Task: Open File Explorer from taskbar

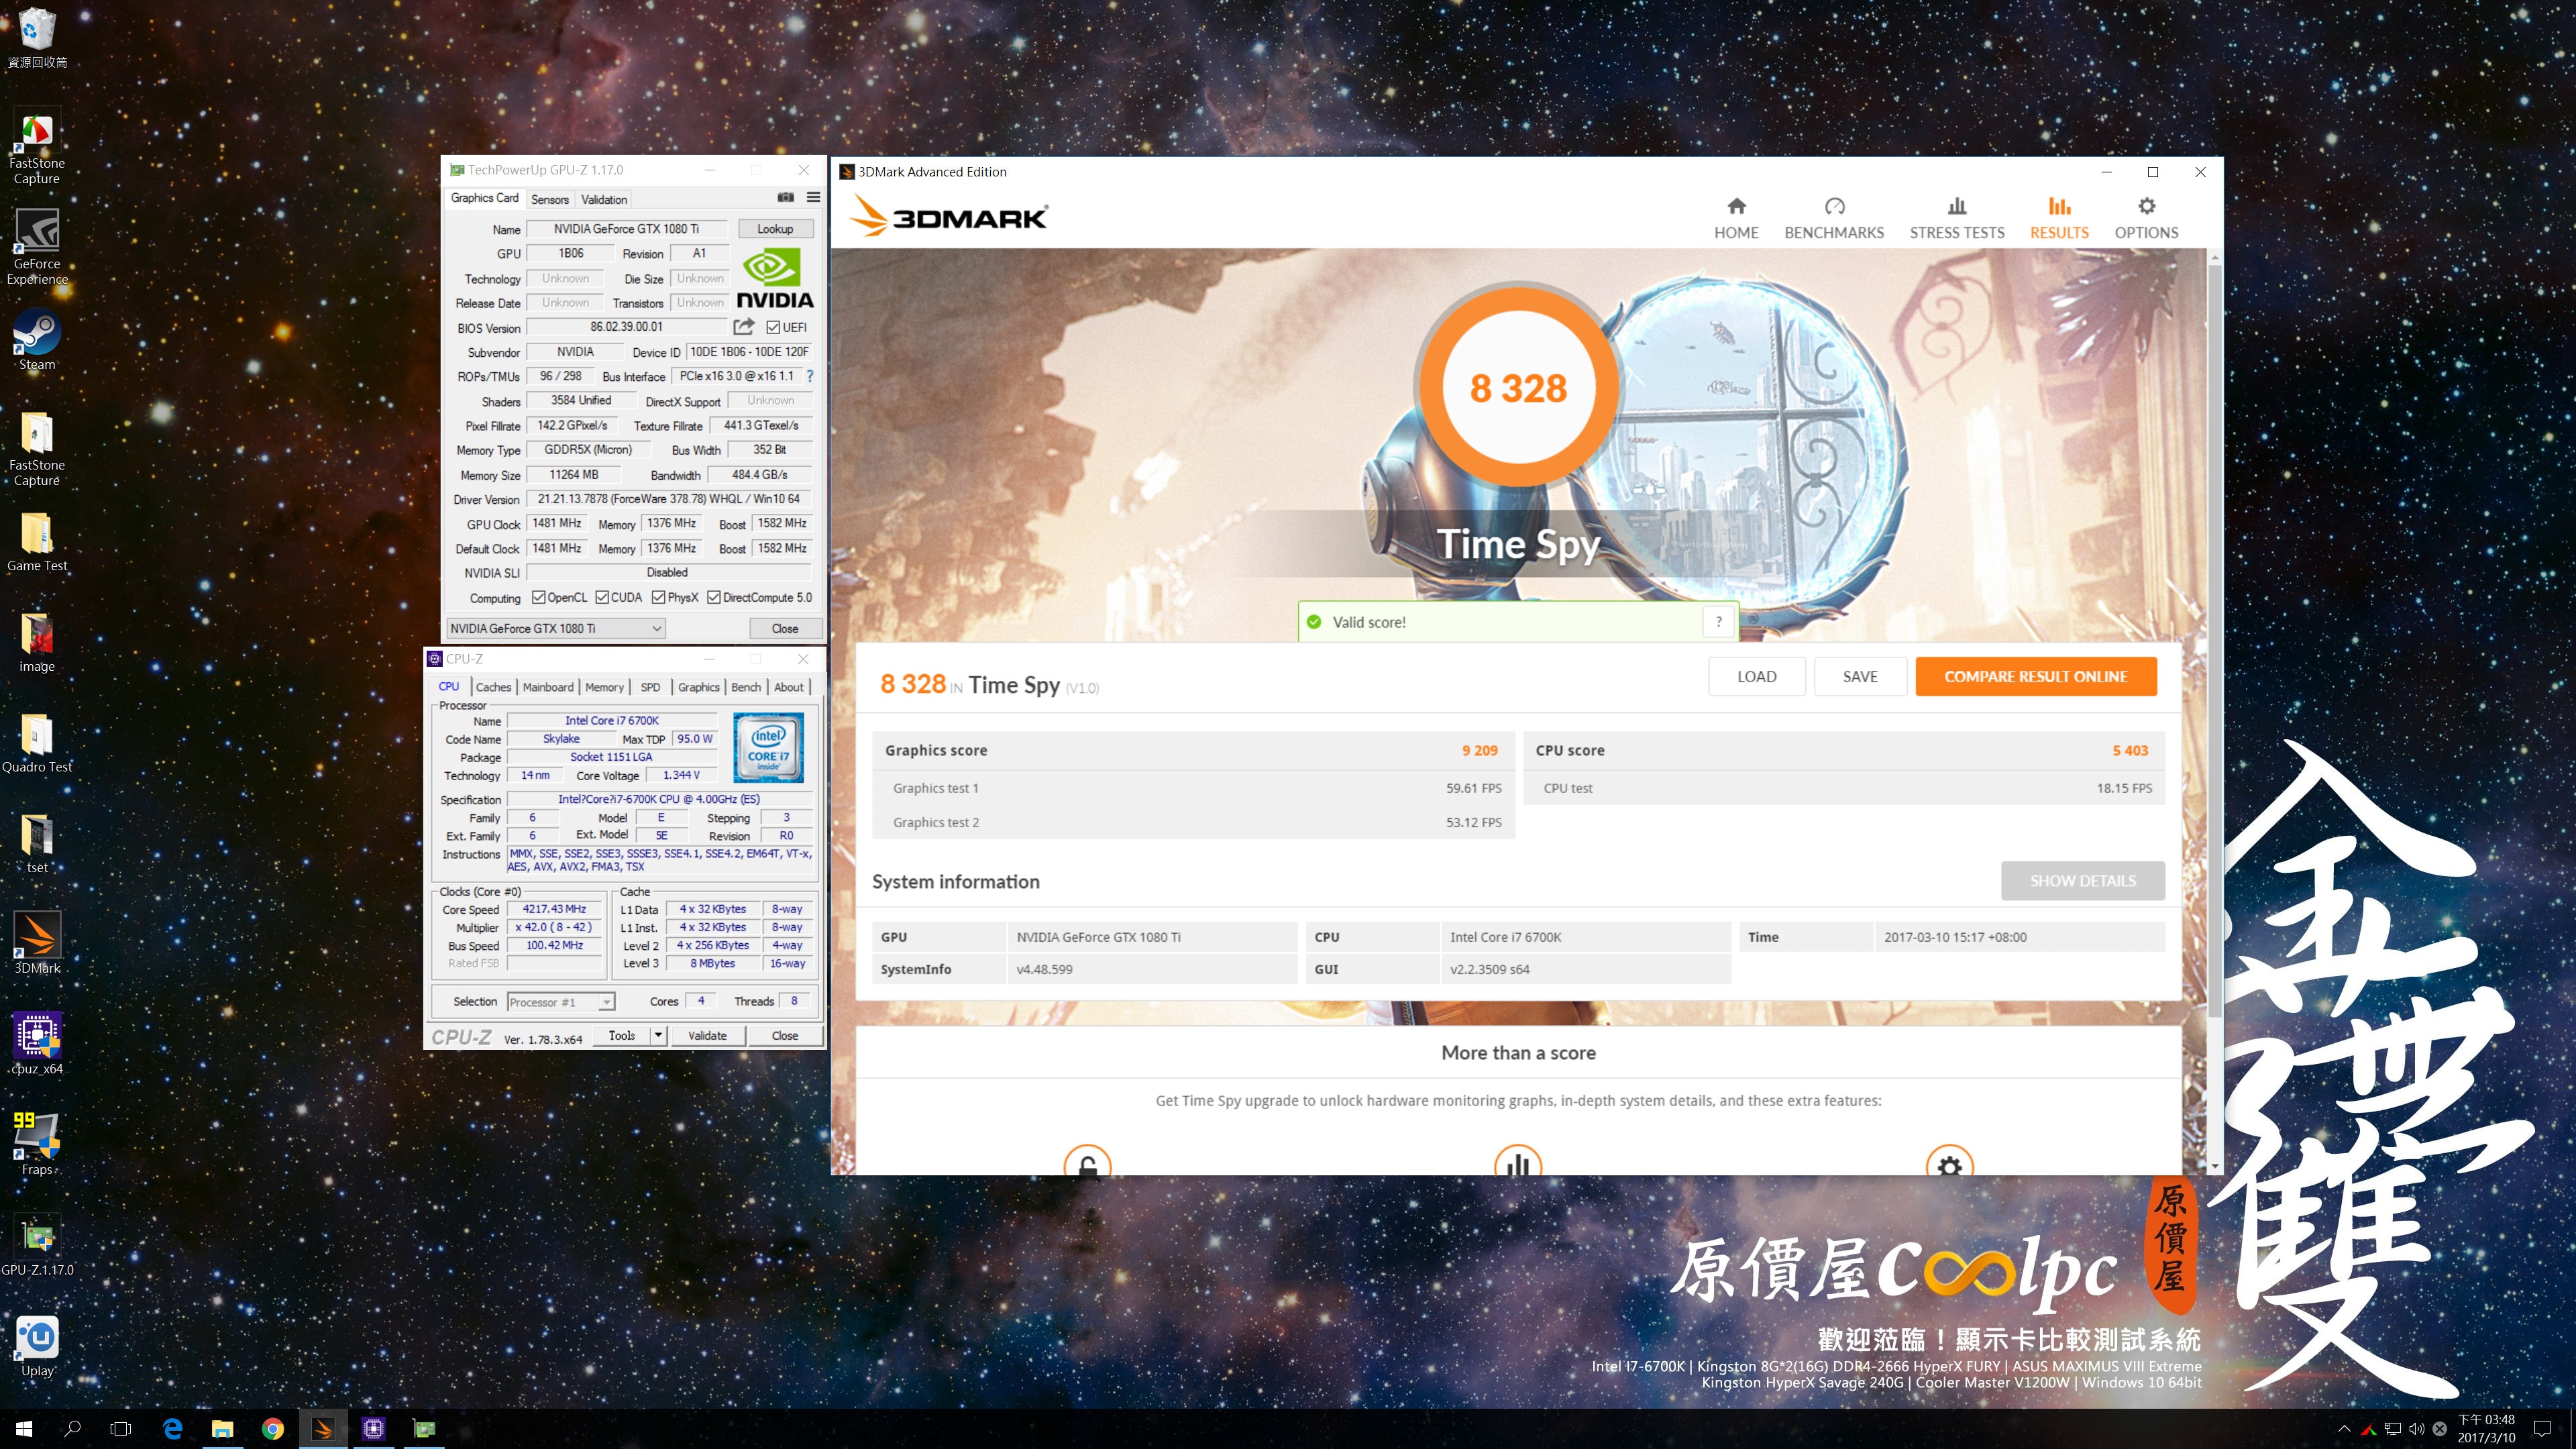Action: pyautogui.click(x=222, y=1429)
